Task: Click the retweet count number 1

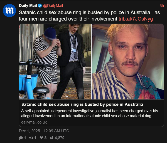Action: 35,138
